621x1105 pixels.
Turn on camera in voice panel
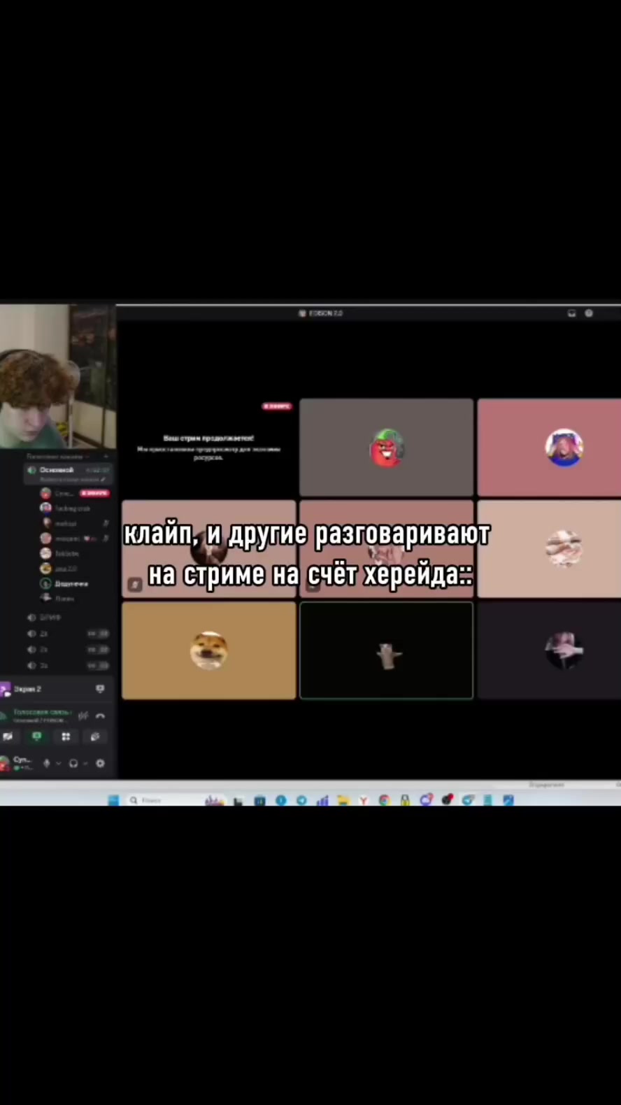[x=8, y=736]
